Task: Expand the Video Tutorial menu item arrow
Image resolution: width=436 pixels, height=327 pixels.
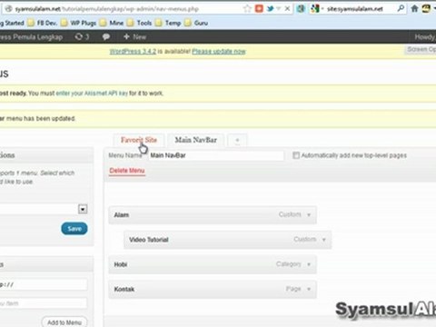Action: pos(323,240)
